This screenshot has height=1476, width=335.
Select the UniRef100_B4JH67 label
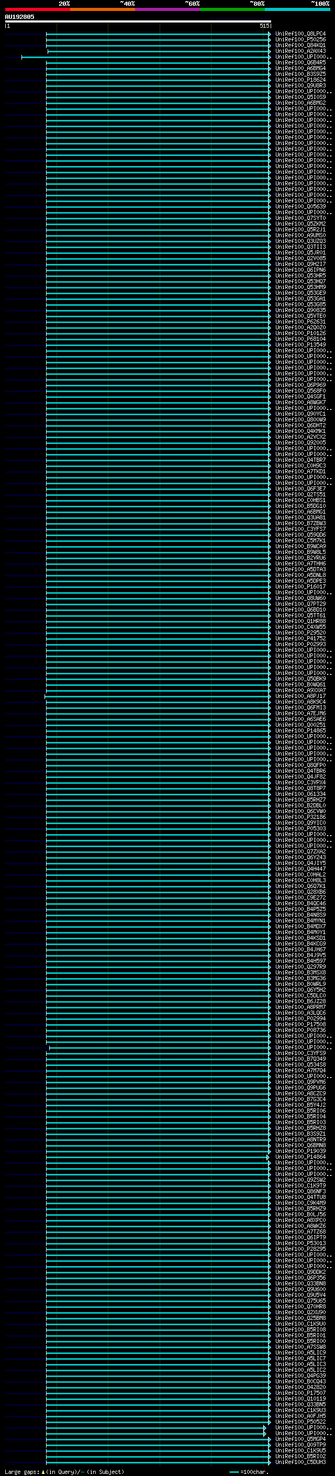click(300, 950)
